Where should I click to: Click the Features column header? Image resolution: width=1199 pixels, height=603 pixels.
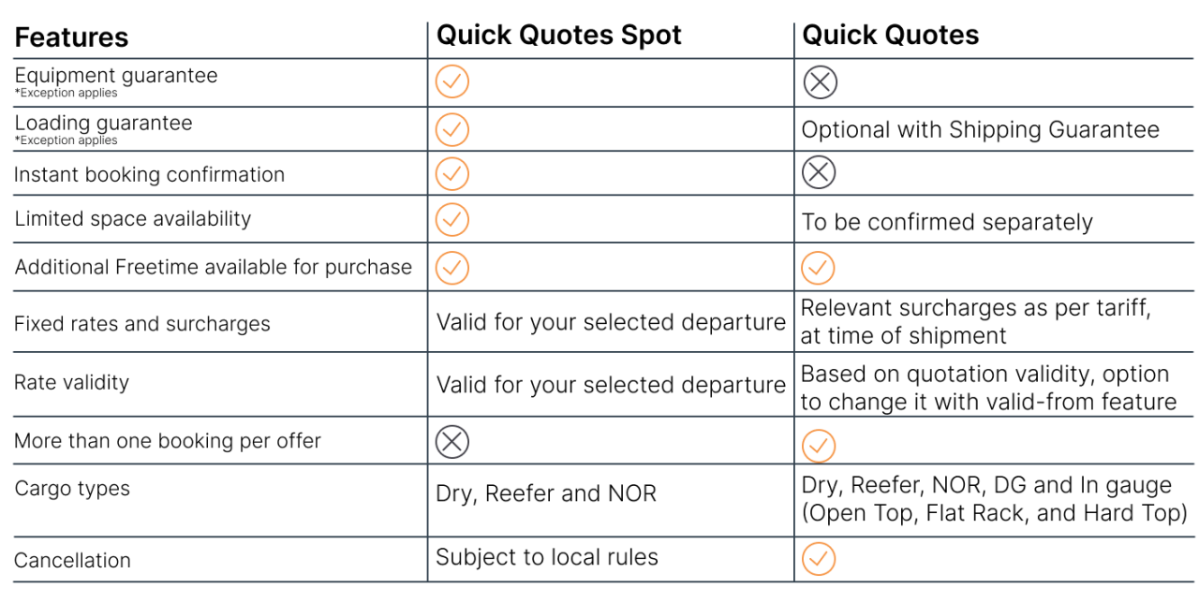tap(72, 37)
